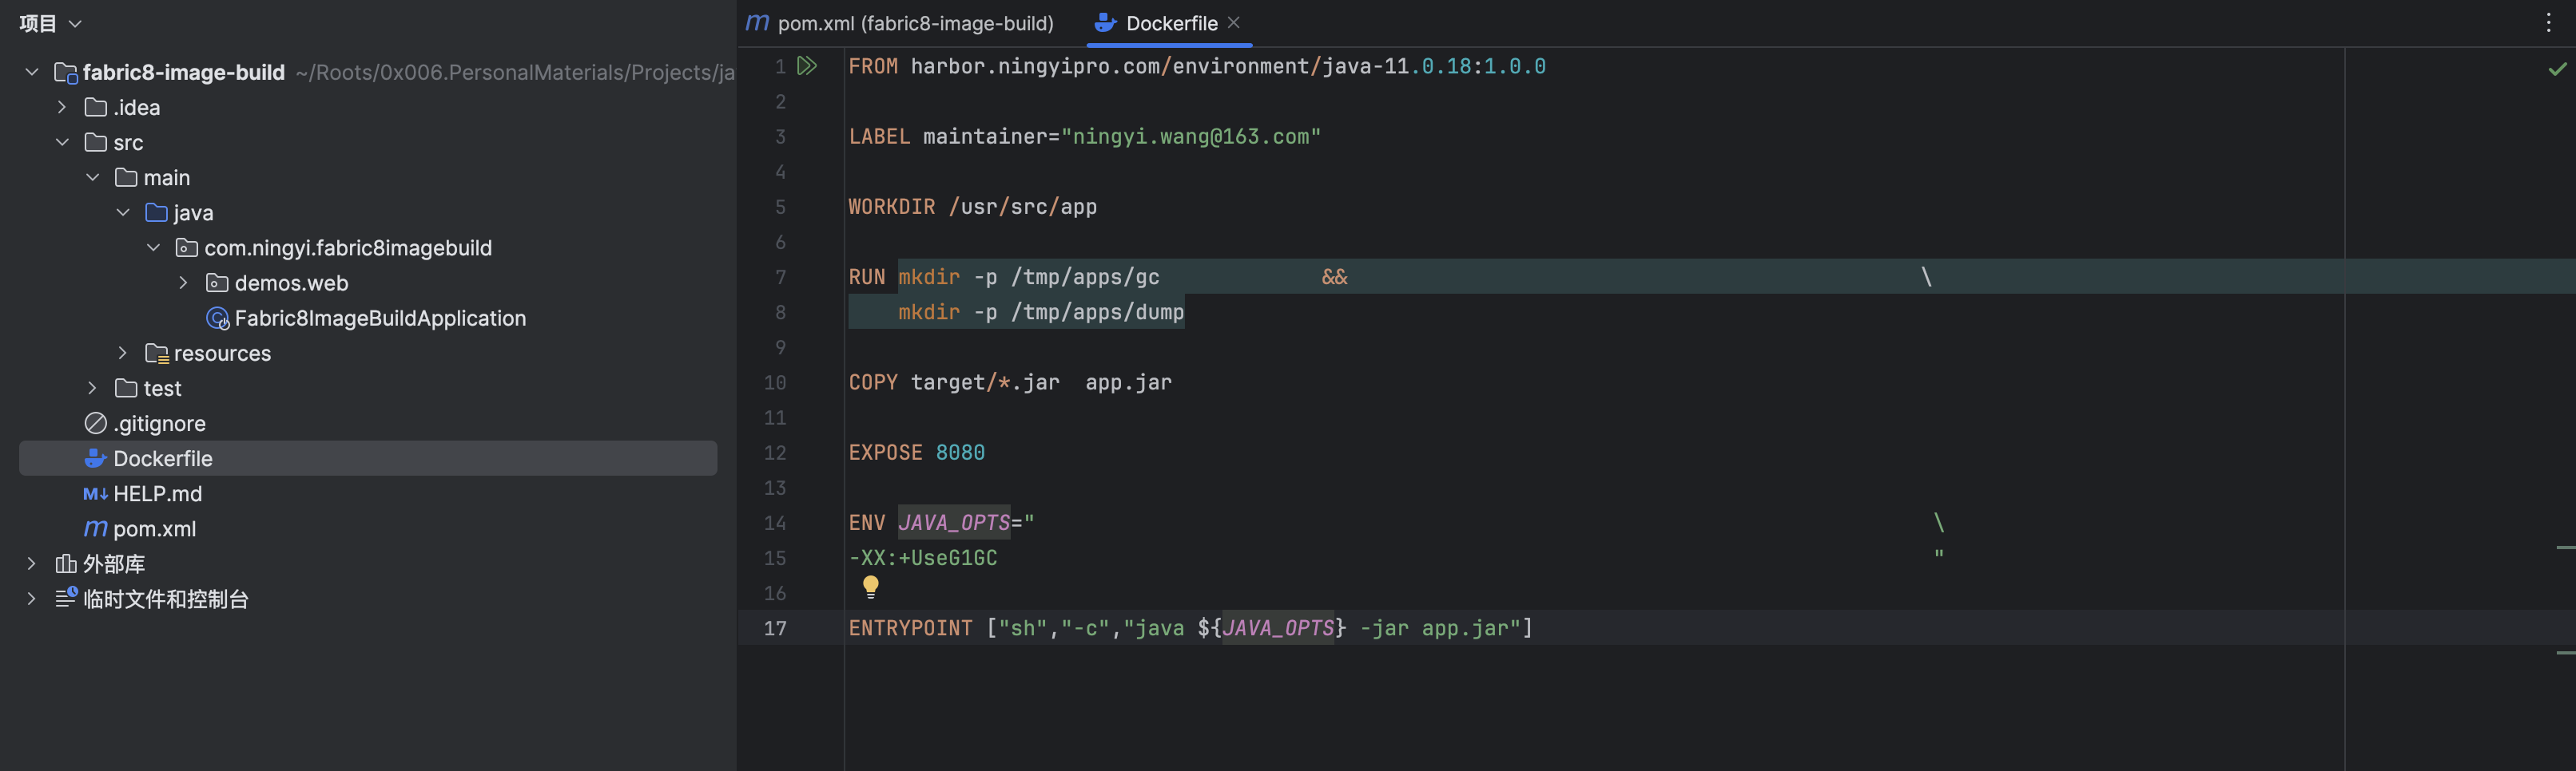Click the 外部库 libraries icon

pyautogui.click(x=66, y=563)
